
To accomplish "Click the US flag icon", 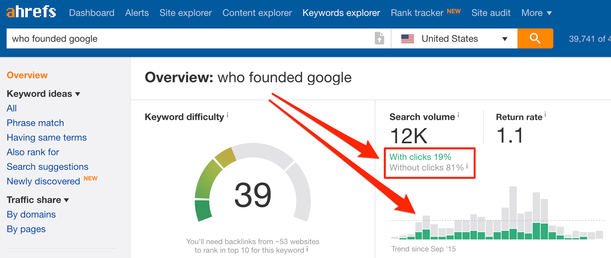I will pyautogui.click(x=407, y=39).
